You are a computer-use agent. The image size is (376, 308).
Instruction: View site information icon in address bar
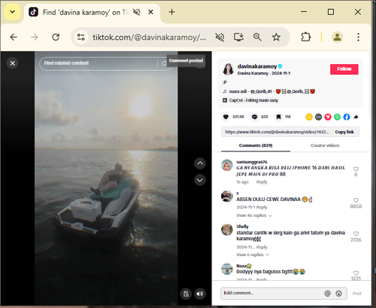pyautogui.click(x=80, y=38)
